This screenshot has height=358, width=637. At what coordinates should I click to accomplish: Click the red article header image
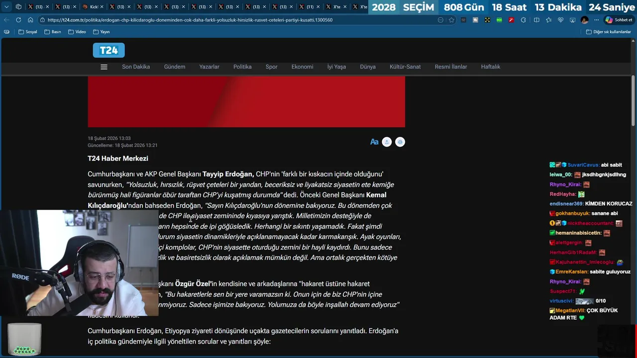click(x=246, y=101)
